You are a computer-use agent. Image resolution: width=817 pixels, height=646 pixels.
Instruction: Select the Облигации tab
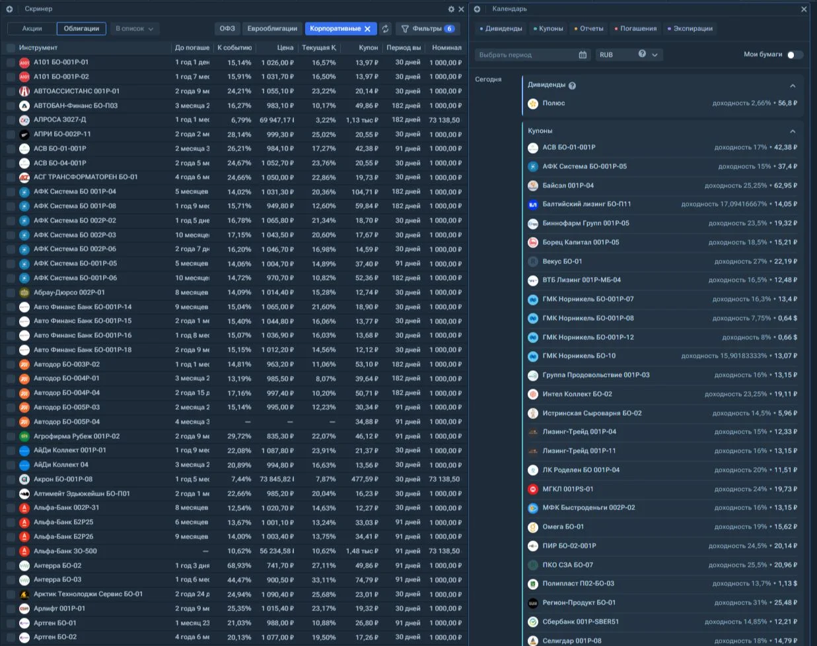point(81,28)
